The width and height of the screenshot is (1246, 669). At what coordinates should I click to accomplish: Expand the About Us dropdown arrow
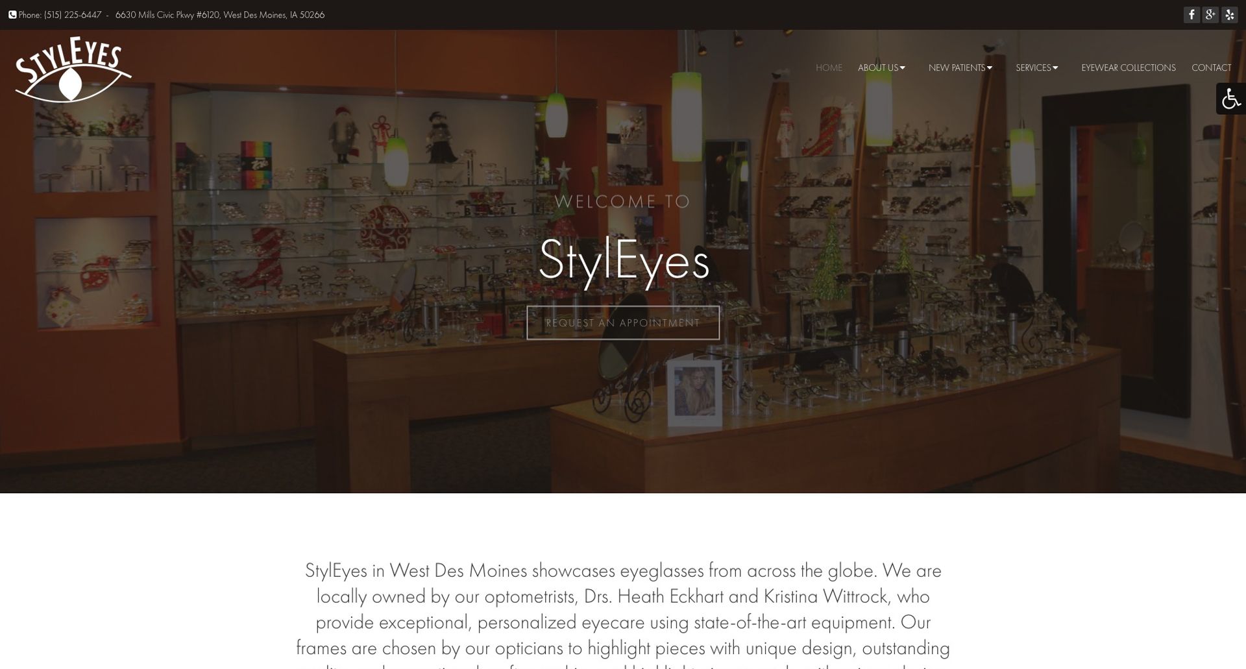pos(903,67)
